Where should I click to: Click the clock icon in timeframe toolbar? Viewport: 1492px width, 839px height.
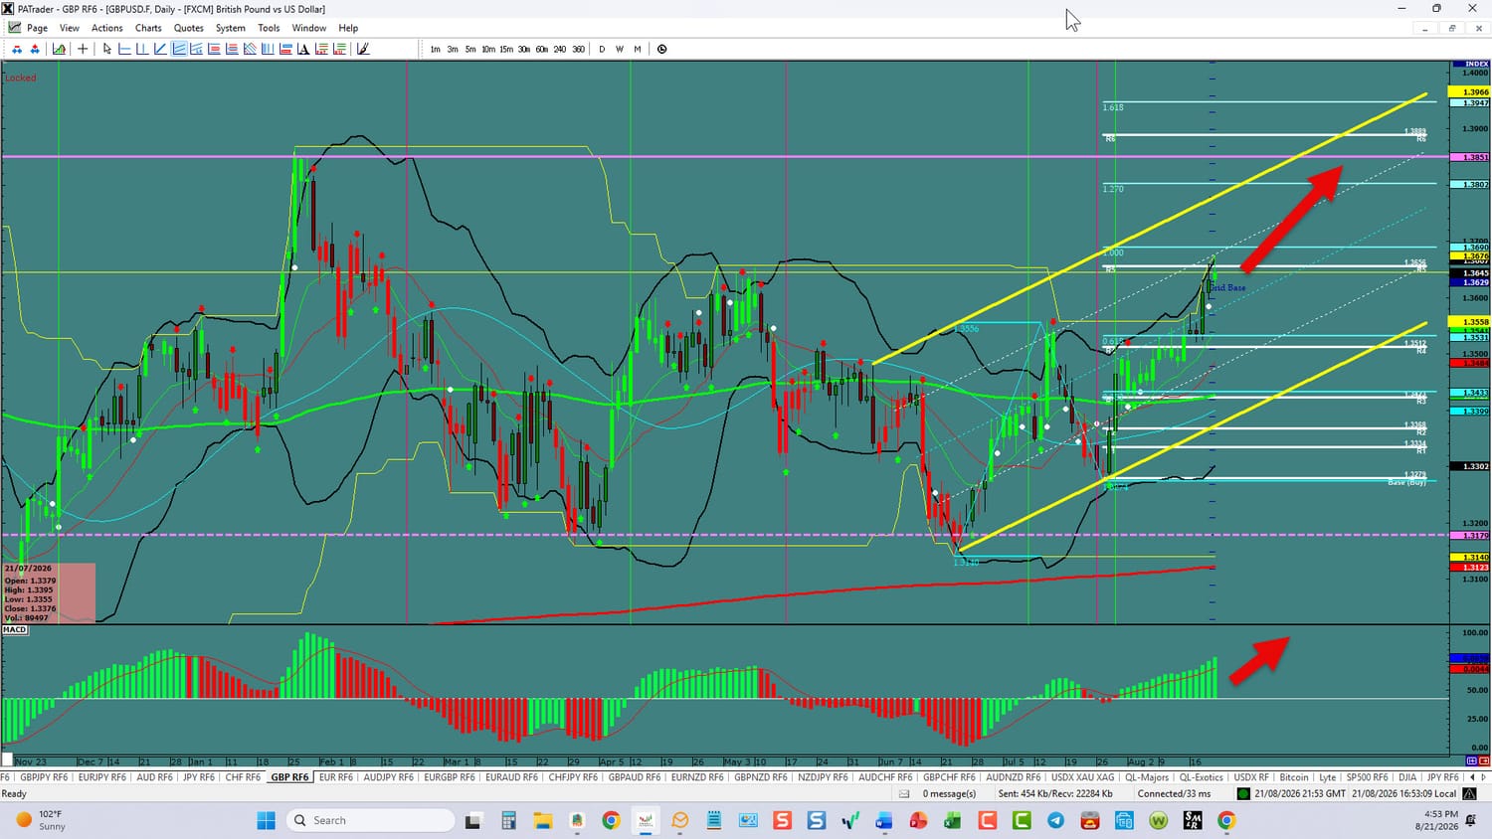tap(662, 49)
